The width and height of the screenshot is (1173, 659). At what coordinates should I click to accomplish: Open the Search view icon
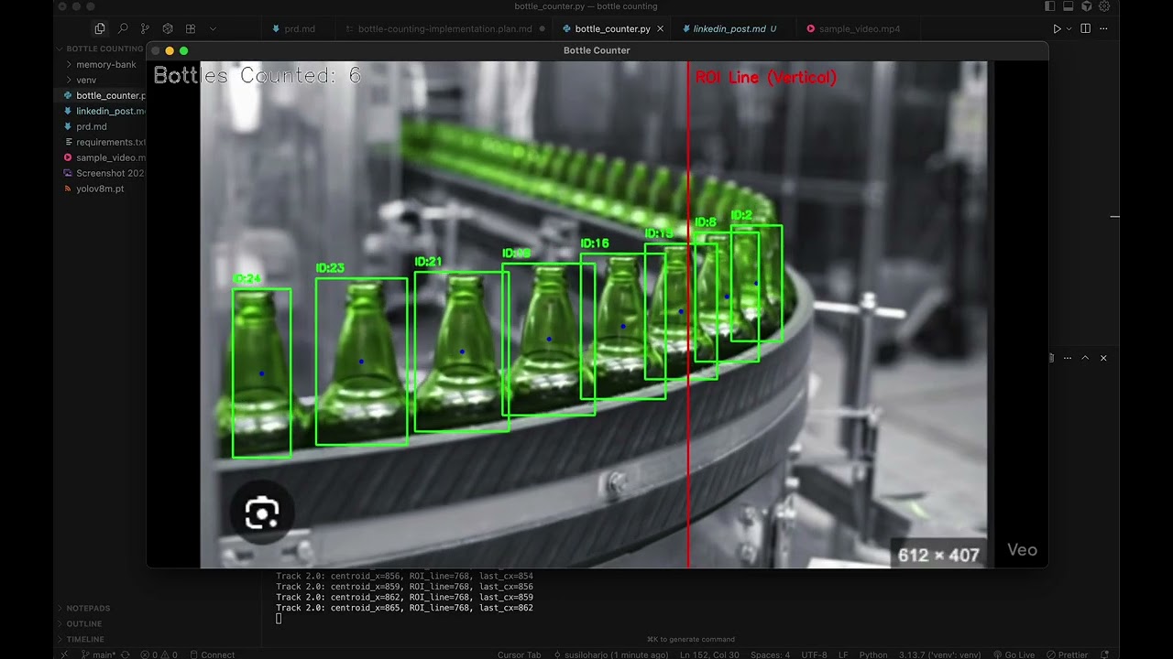coord(123,28)
